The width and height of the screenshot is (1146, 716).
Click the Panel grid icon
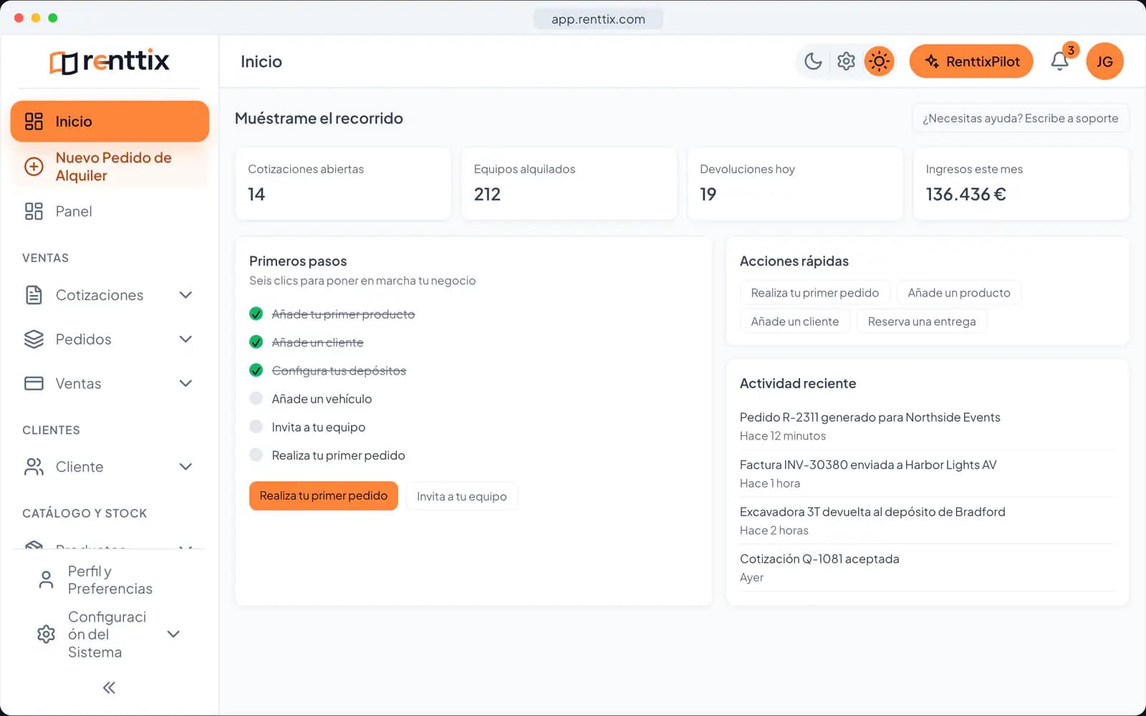point(34,211)
